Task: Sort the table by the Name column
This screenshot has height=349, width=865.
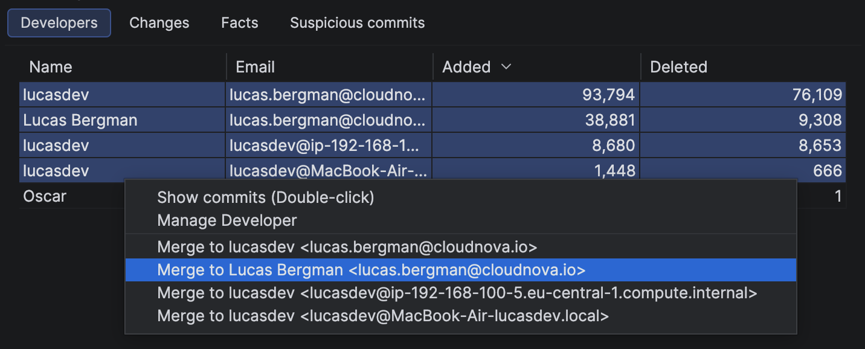Action: (51, 66)
